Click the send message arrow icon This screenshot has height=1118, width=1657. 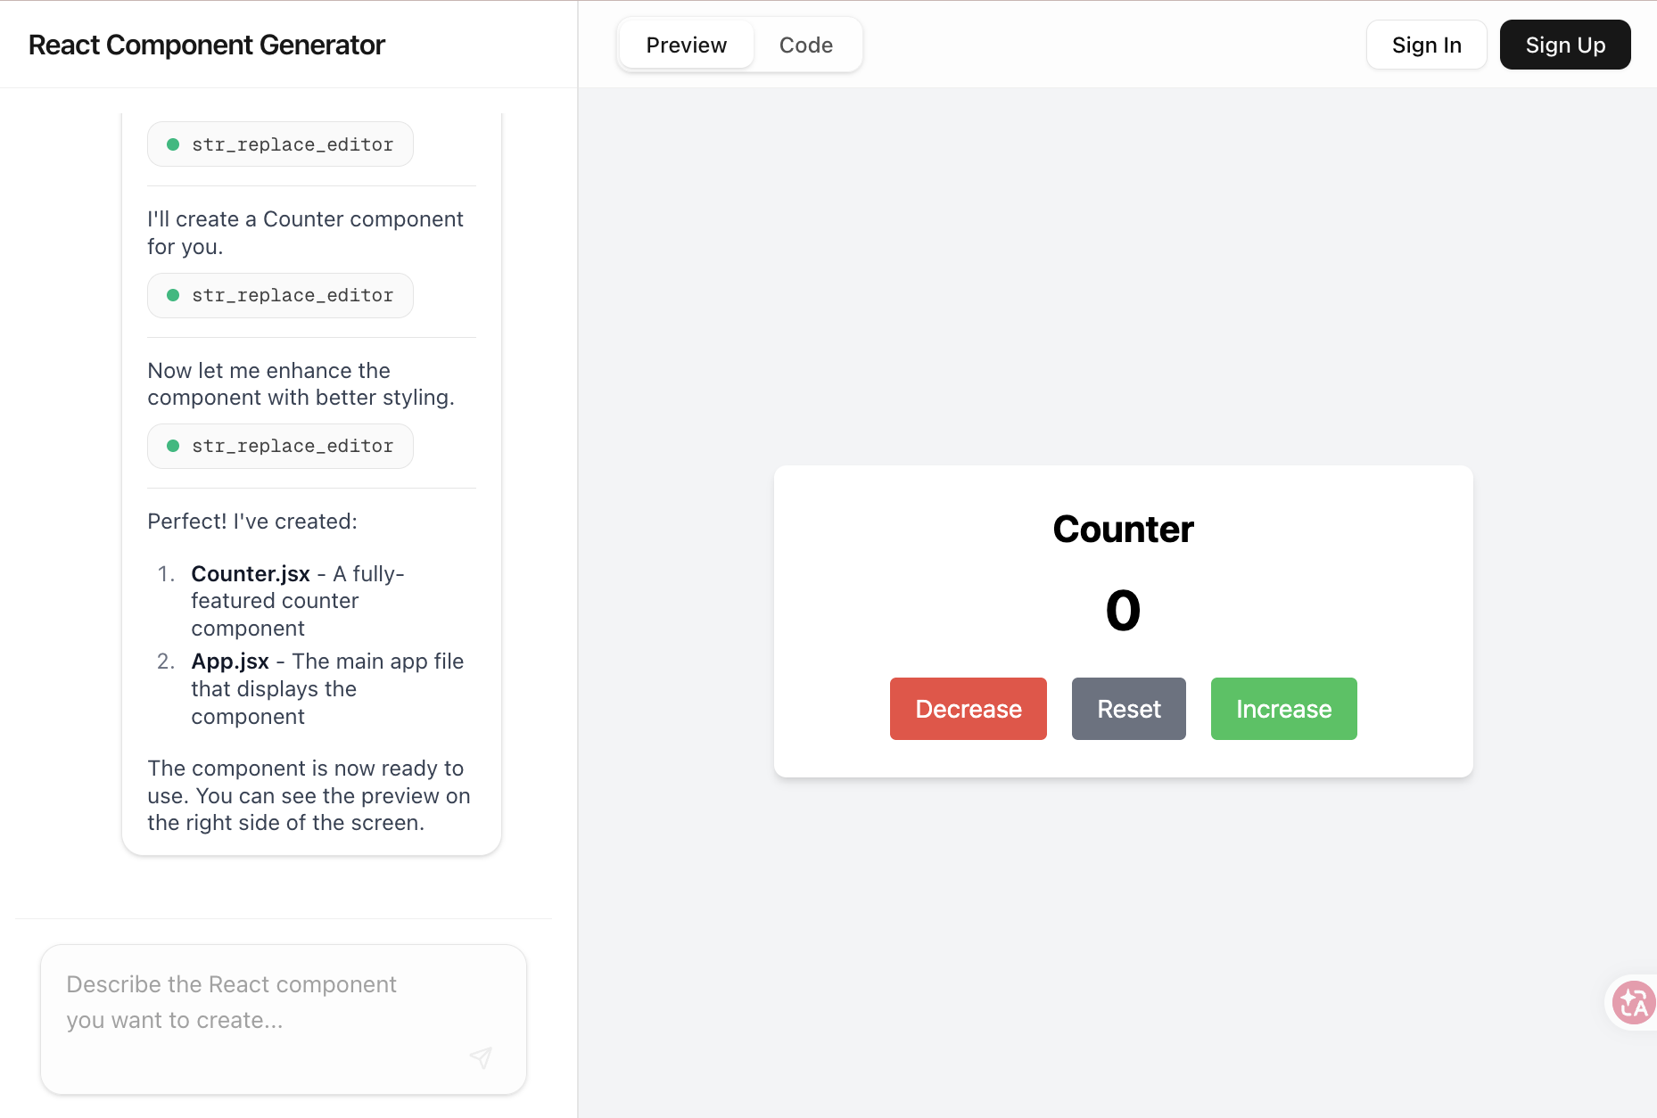[x=481, y=1057]
